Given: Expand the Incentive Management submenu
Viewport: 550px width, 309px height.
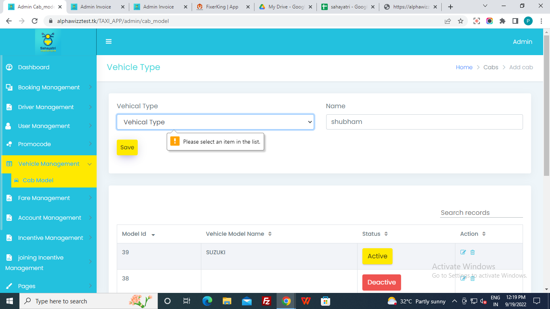Looking at the screenshot, I should (90, 238).
